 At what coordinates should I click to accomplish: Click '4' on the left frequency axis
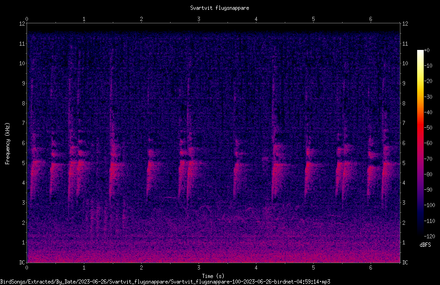pos(24,183)
